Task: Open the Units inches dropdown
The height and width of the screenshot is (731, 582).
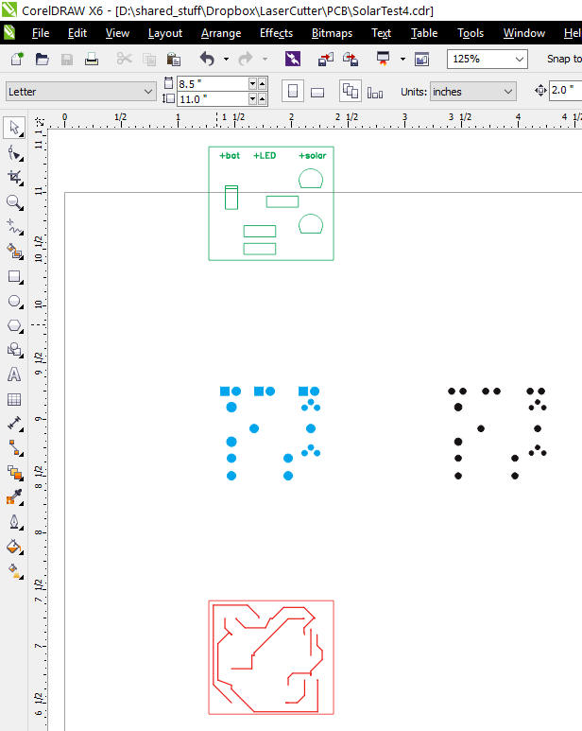Action: pos(508,92)
